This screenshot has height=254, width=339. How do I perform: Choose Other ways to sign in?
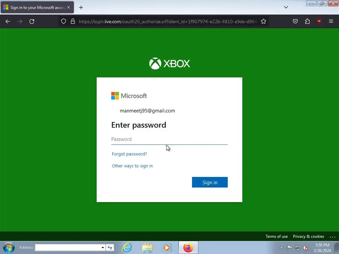[x=132, y=166]
